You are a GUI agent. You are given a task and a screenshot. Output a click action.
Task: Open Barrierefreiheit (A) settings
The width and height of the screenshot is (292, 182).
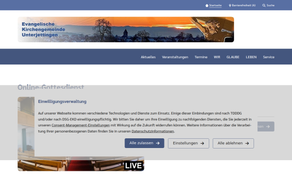pyautogui.click(x=244, y=5)
